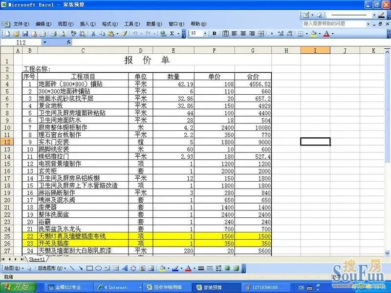391x293 pixels.
Task: Open a file with folder icon
Action: [x=16, y=33]
